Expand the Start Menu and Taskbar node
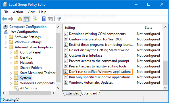169x103 pixels. [11, 73]
